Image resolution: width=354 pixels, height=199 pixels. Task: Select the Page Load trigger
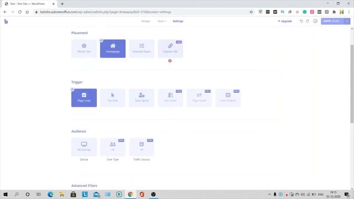point(84,98)
